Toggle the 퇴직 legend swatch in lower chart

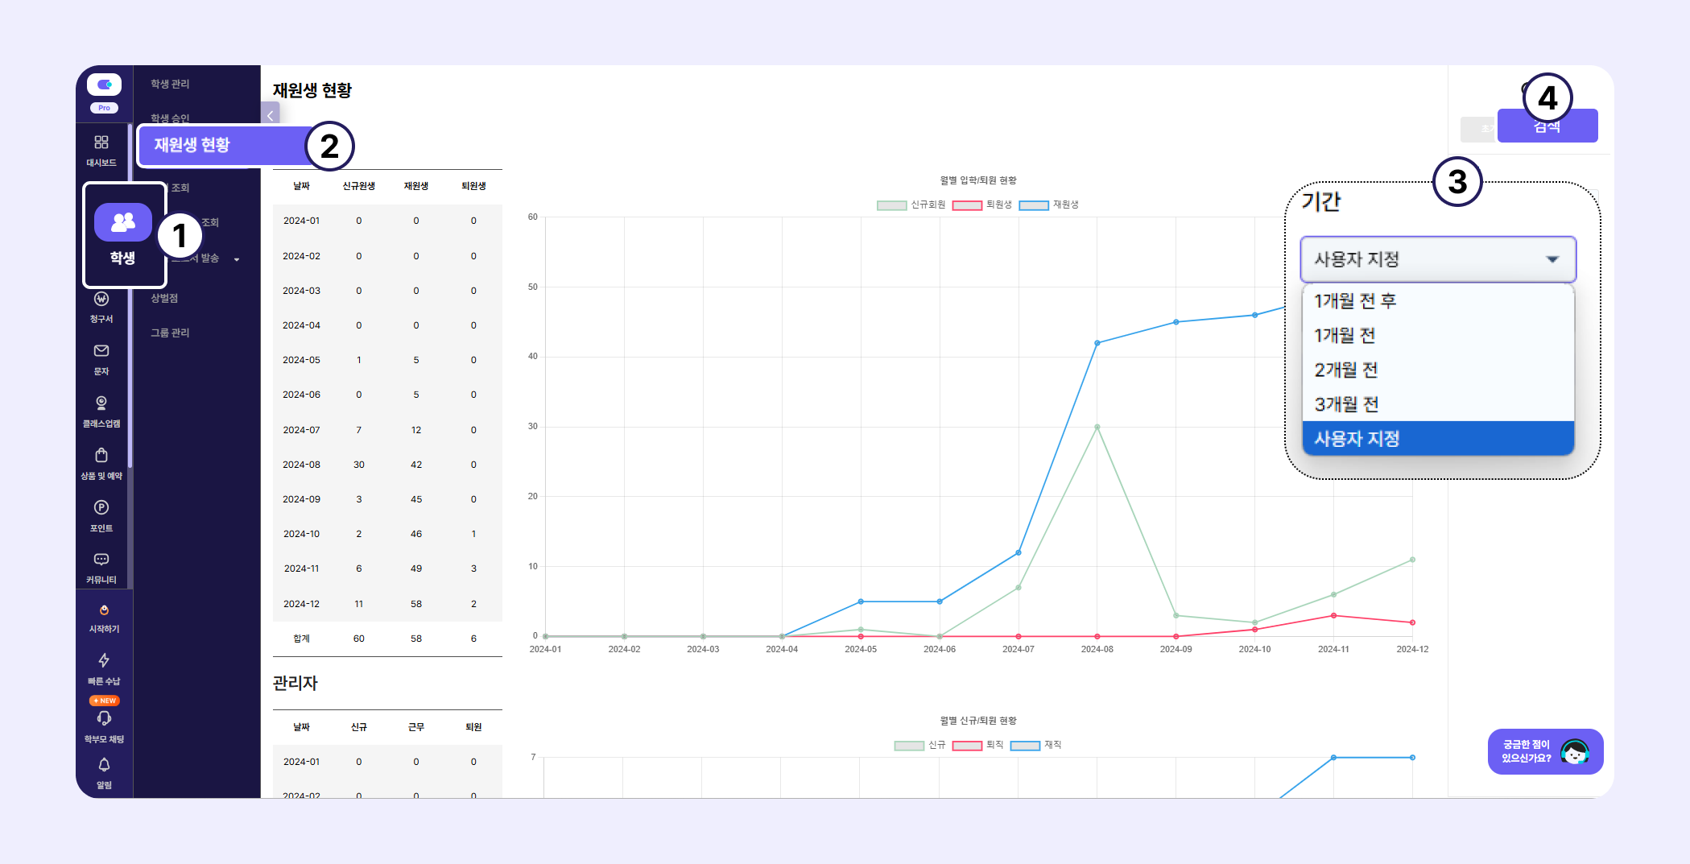(967, 746)
